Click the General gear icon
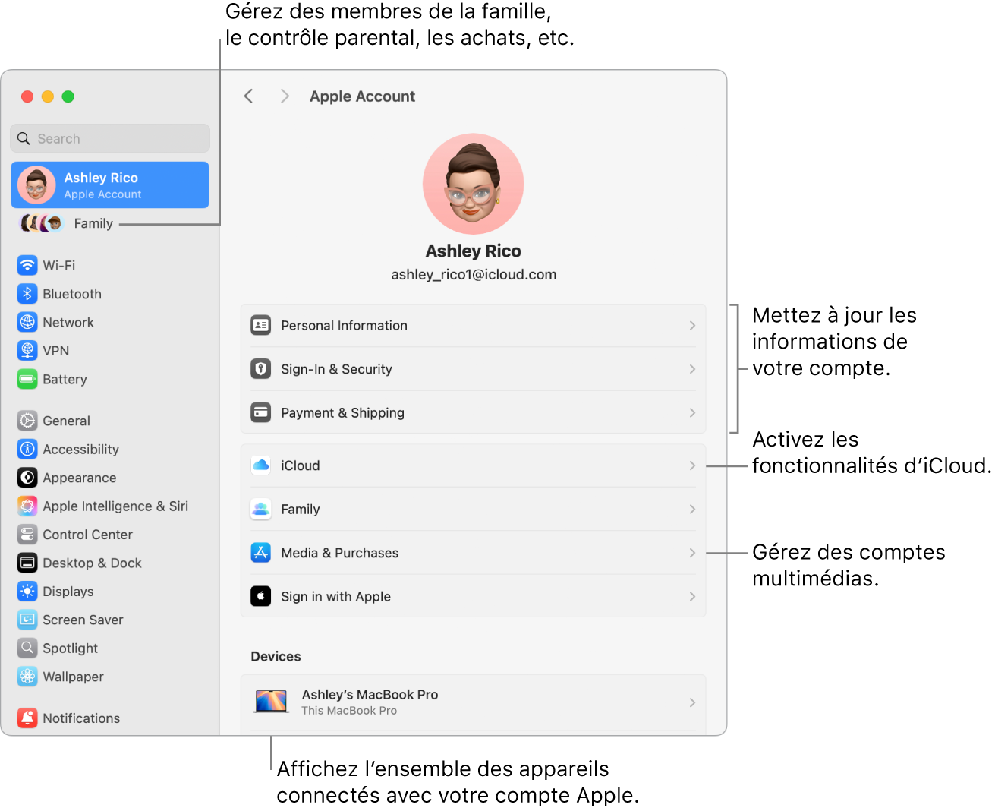995x811 pixels. tap(27, 421)
